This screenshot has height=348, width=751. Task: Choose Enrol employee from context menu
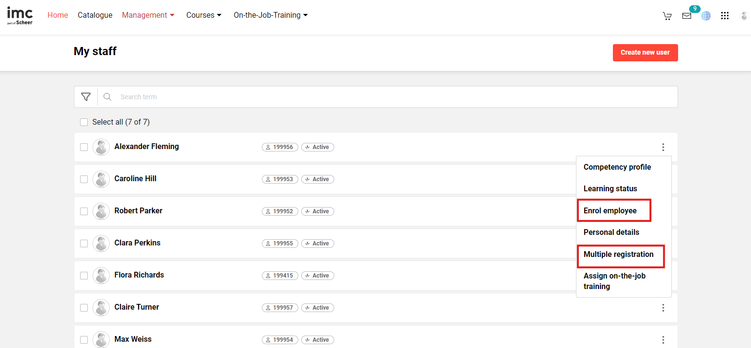(610, 211)
